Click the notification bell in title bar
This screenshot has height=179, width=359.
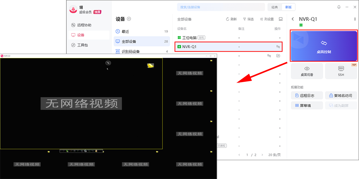pyautogui.click(x=339, y=7)
